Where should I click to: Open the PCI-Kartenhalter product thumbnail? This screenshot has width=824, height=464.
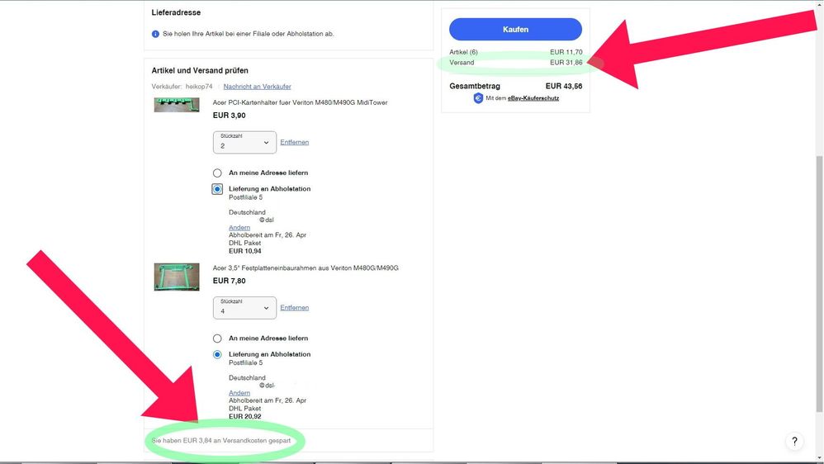tap(177, 105)
